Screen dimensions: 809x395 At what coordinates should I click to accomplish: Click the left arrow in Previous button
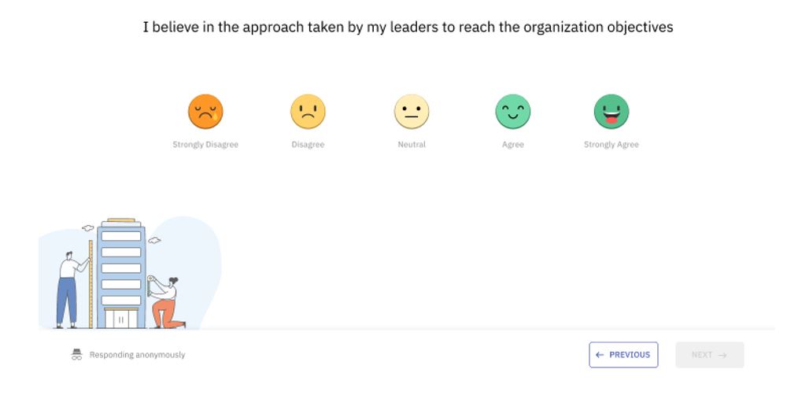pos(600,355)
